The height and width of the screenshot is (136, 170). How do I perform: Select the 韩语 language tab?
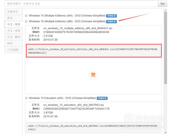(14, 43)
